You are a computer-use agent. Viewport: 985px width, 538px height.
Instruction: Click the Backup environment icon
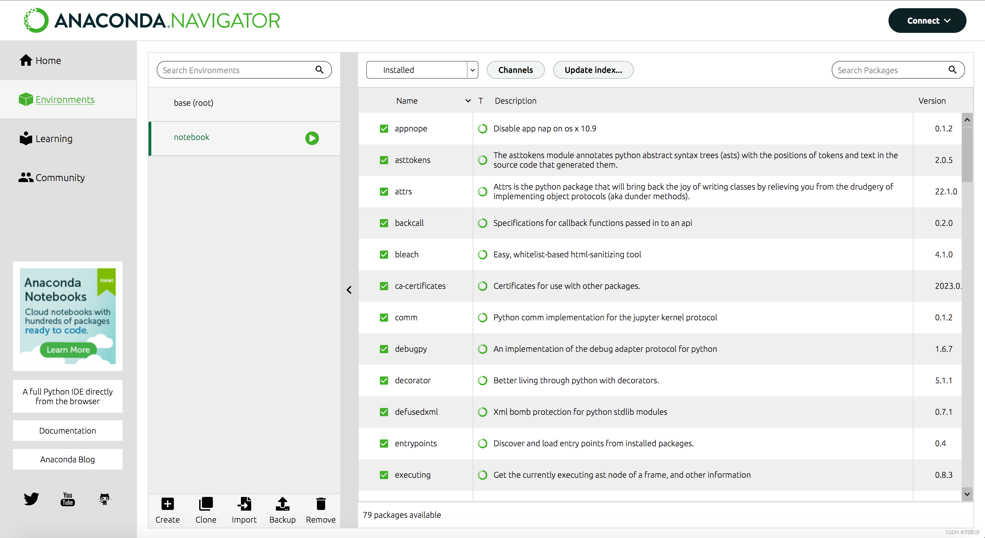pos(282,503)
